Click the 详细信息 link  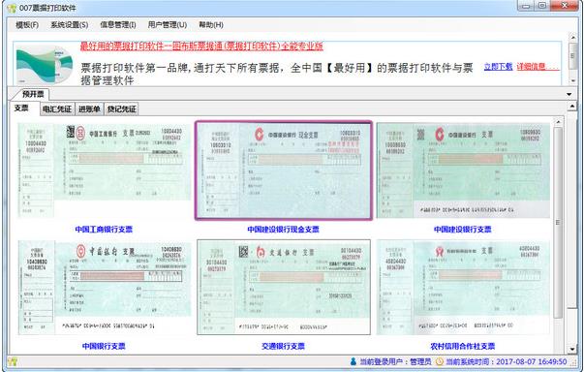click(x=538, y=67)
